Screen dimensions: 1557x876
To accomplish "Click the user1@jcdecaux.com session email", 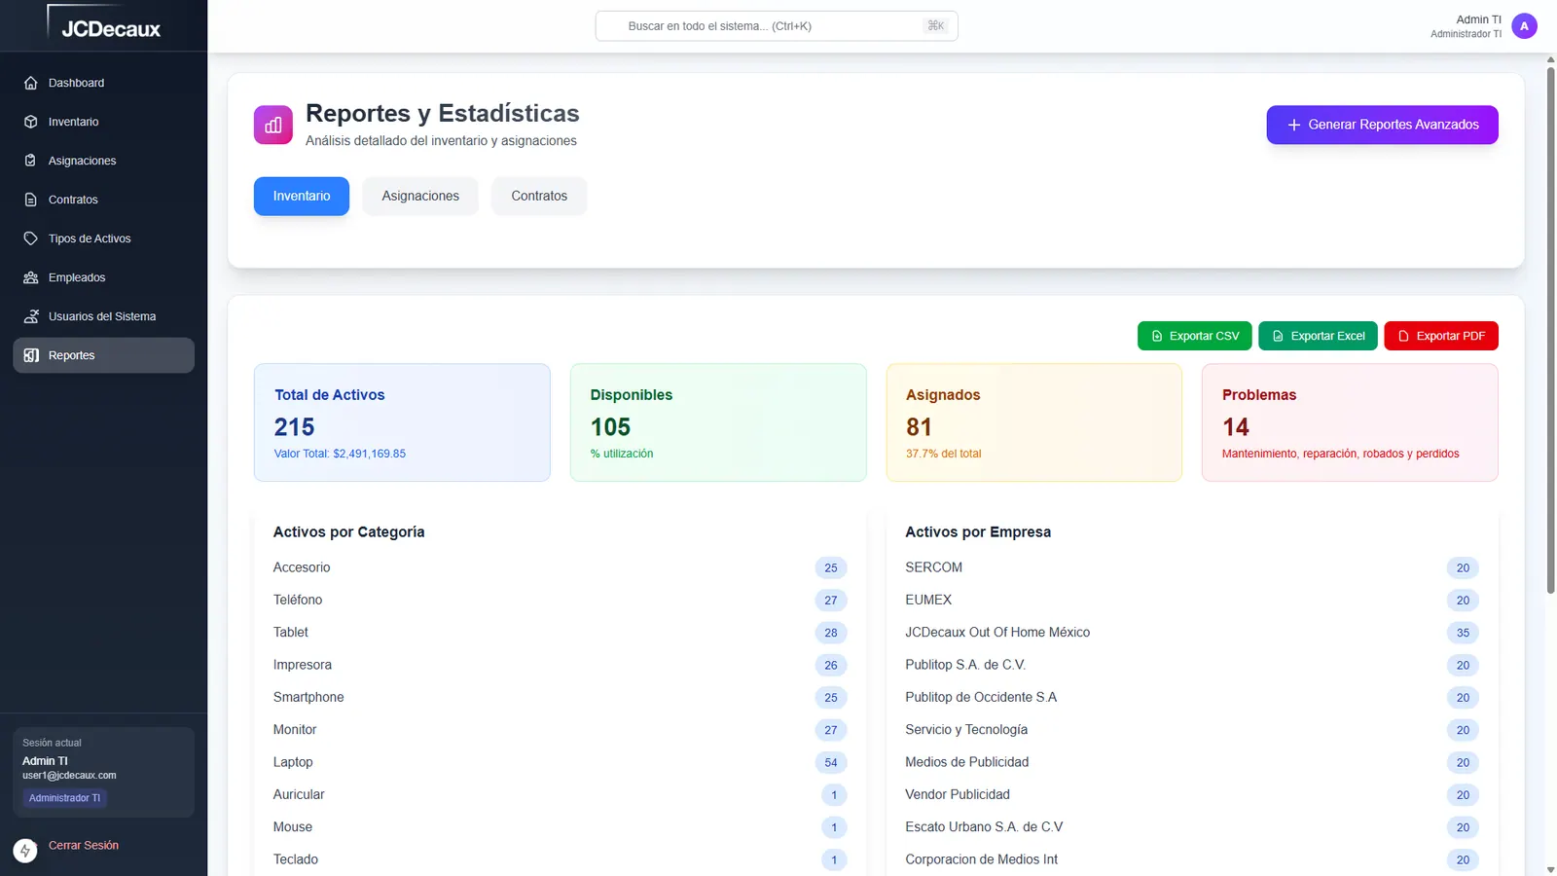I will point(69,776).
